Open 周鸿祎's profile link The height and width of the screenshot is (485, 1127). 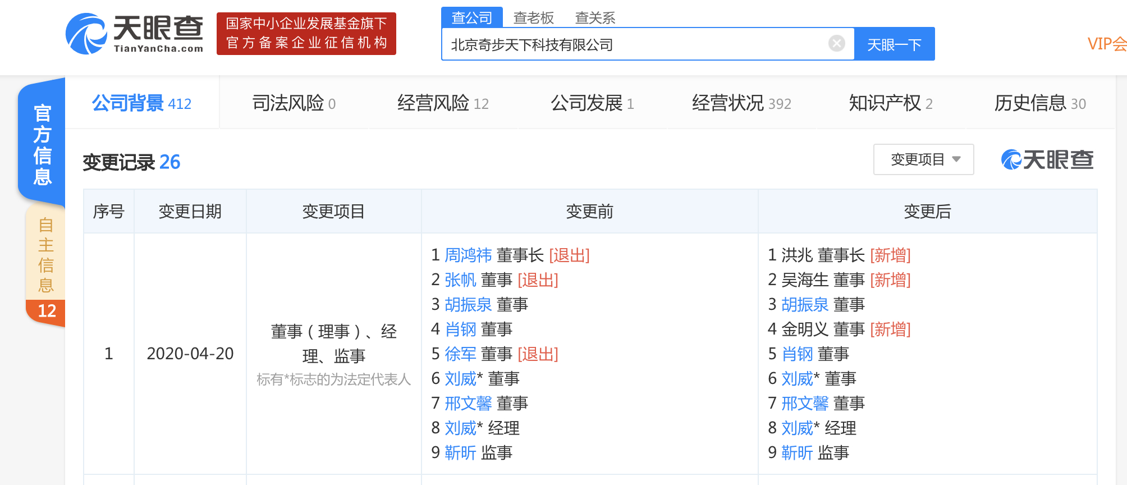coord(468,255)
